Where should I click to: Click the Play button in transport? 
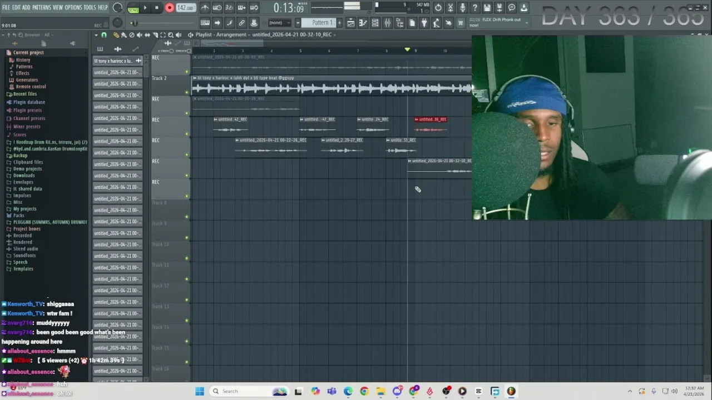pyautogui.click(x=145, y=8)
